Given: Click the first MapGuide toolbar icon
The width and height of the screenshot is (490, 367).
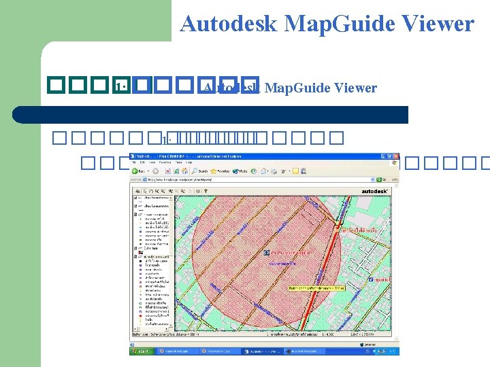Looking at the screenshot, I should click(x=137, y=191).
